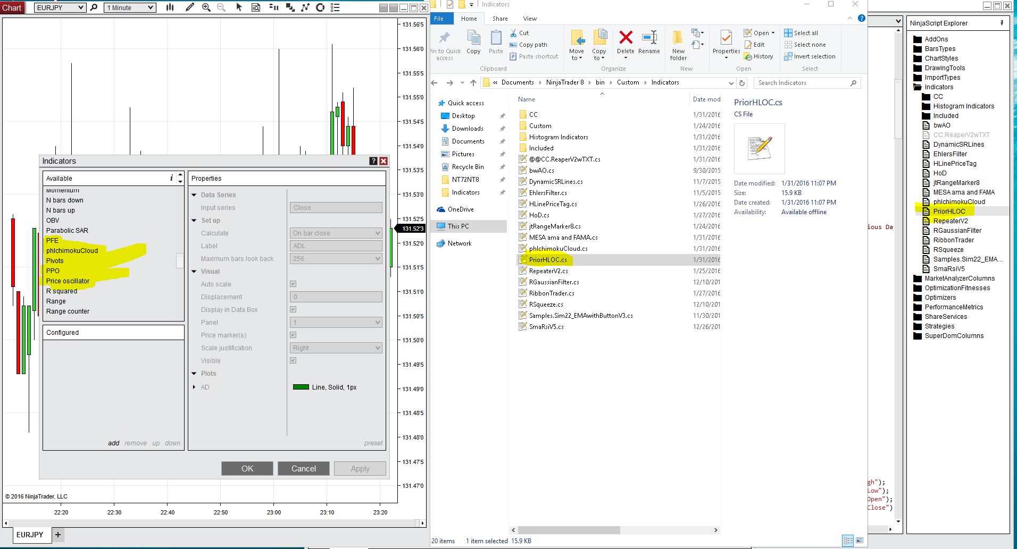Viewport: 1017px width, 549px height.
Task: Add a new chart tab with plus
Action: (x=58, y=535)
